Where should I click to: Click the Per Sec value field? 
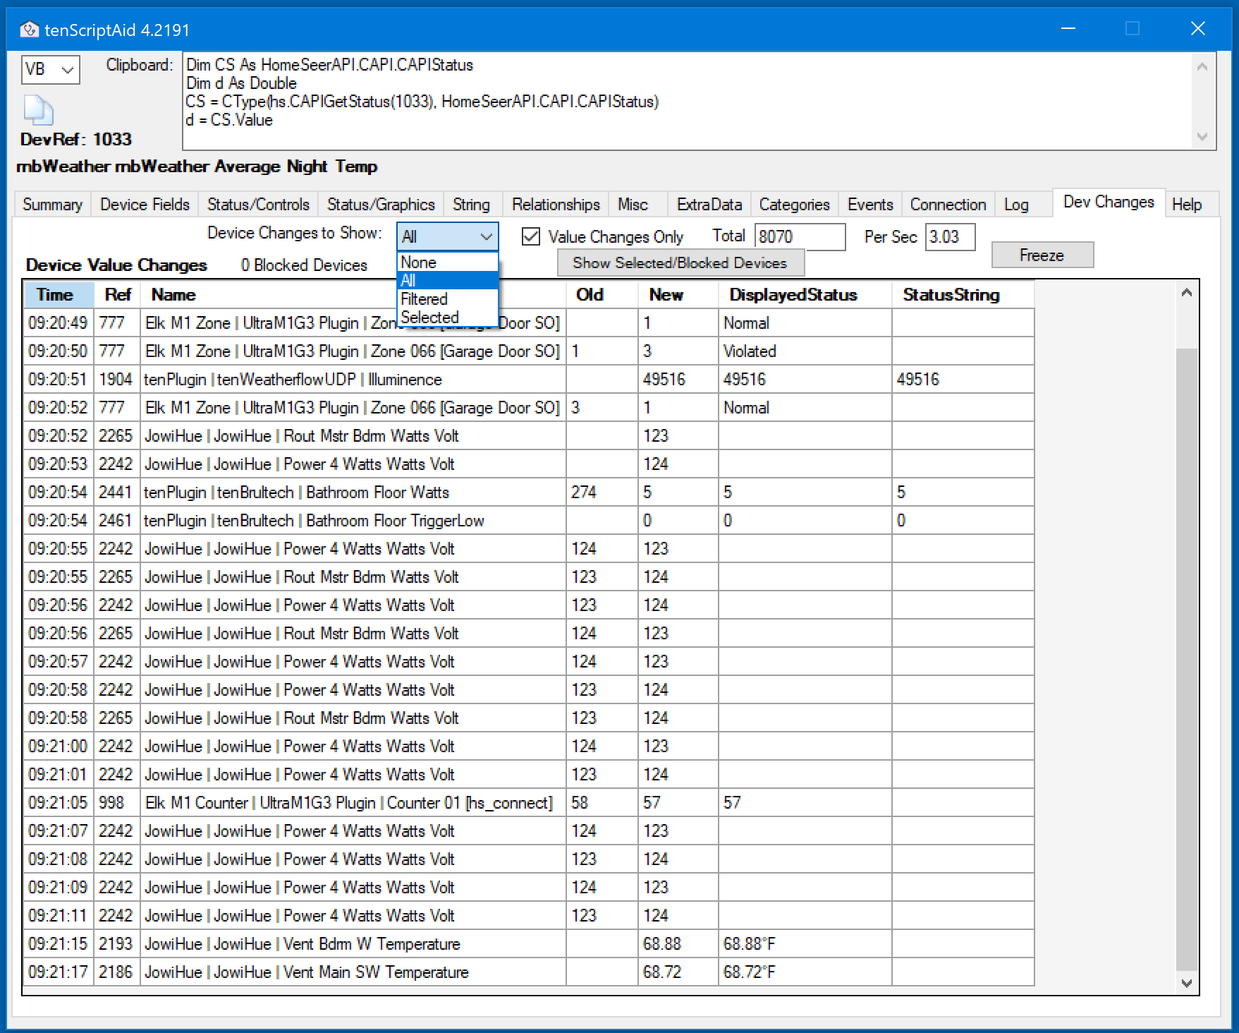(949, 237)
